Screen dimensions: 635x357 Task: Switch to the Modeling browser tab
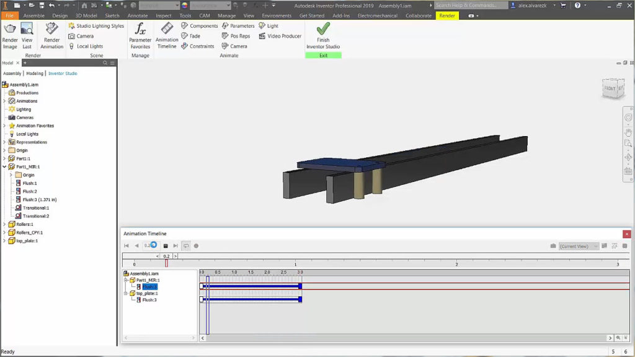35,73
